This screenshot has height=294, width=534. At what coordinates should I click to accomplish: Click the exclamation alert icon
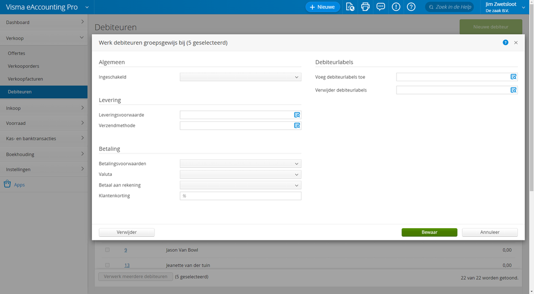click(396, 7)
